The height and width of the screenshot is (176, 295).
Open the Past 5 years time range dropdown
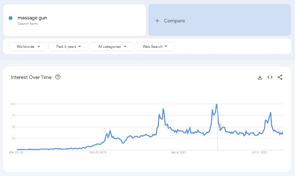68,47
